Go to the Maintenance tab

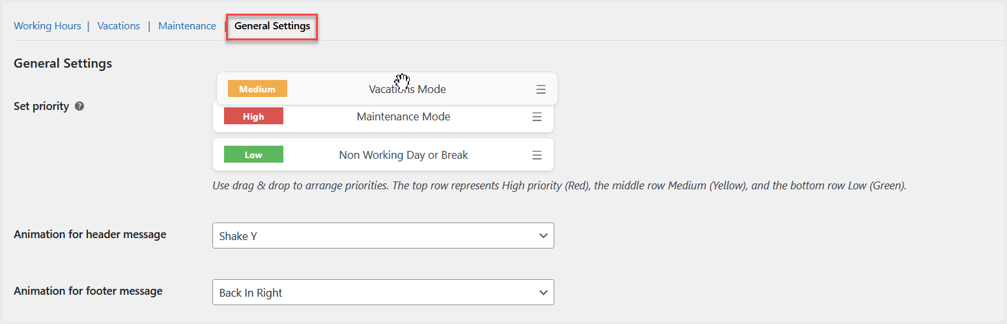coord(187,26)
